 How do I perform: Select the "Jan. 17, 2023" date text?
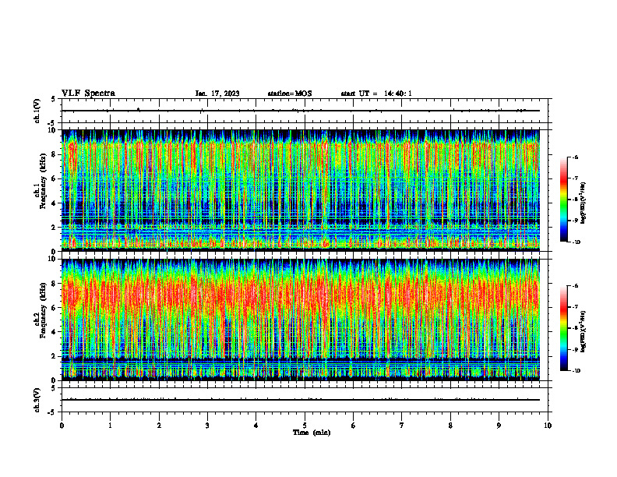(x=217, y=94)
